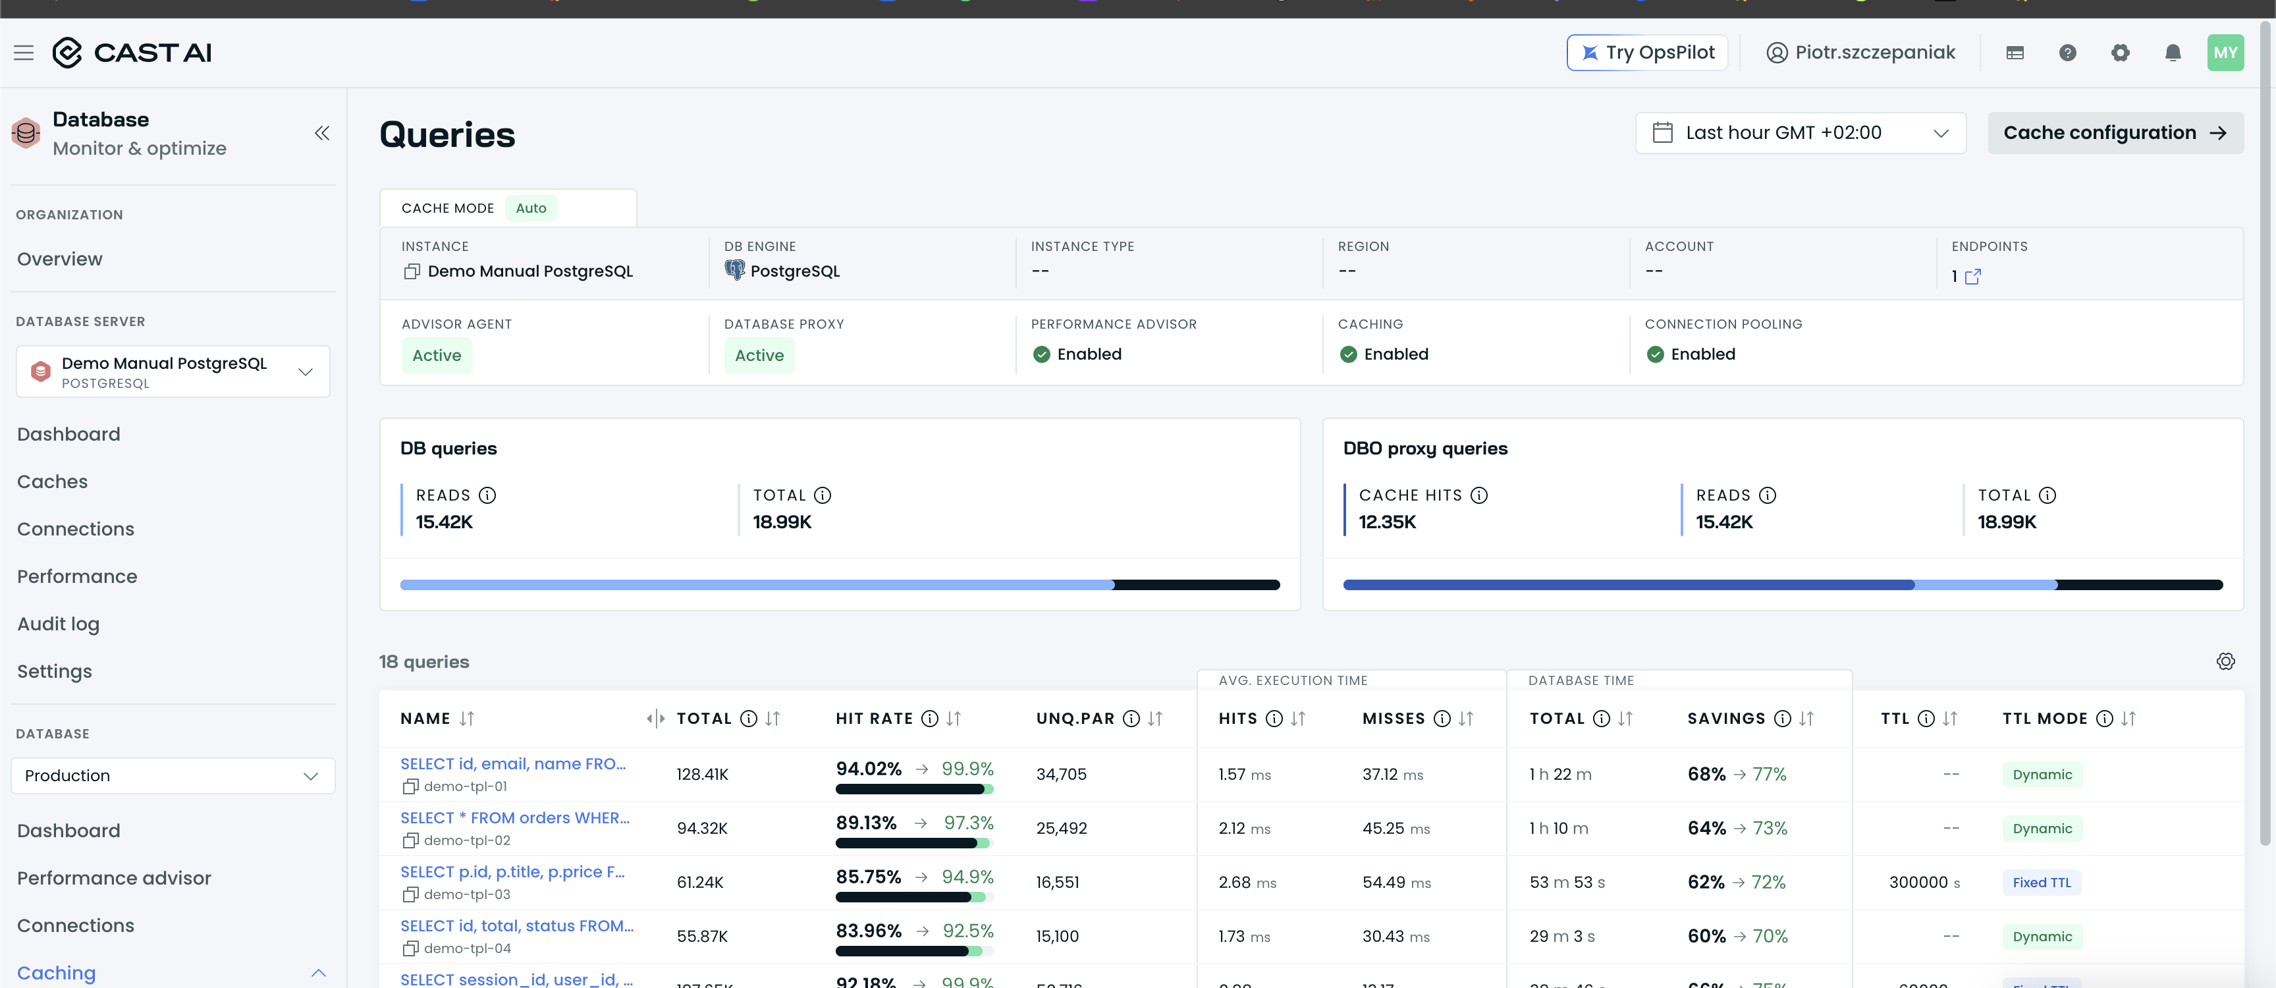2276x988 pixels.
Task: Open Audit log
Action: 59,624
